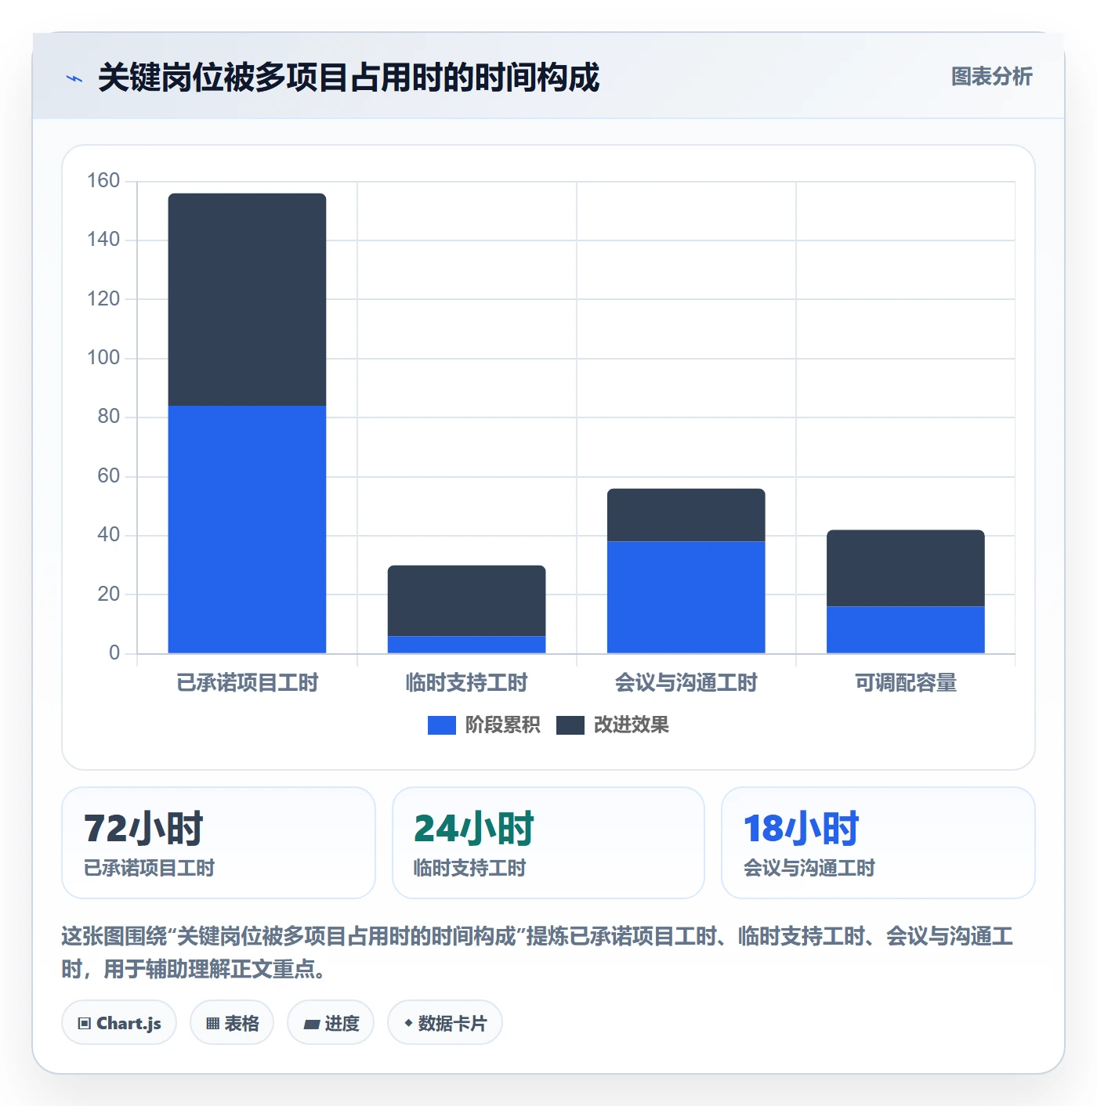Click the 18小时 value in the third card
Viewport: 1097px width, 1106px height.
801,829
